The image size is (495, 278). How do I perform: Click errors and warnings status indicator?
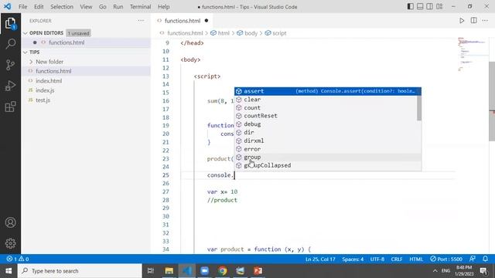point(18,259)
